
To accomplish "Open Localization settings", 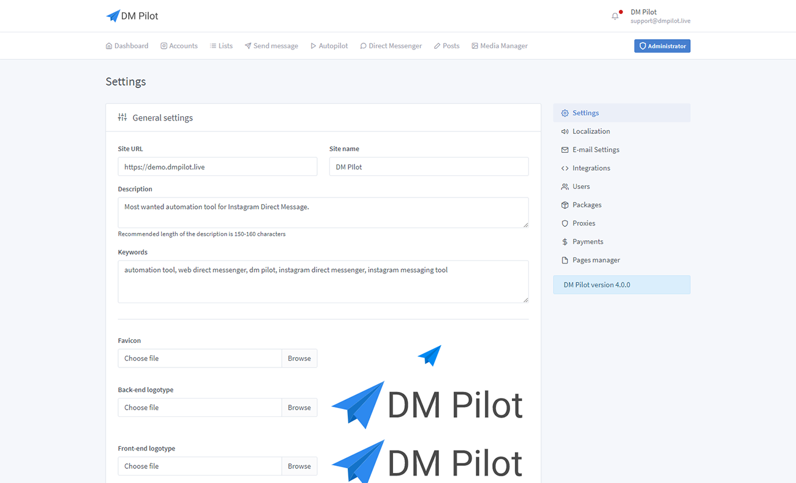I will pyautogui.click(x=621, y=131).
